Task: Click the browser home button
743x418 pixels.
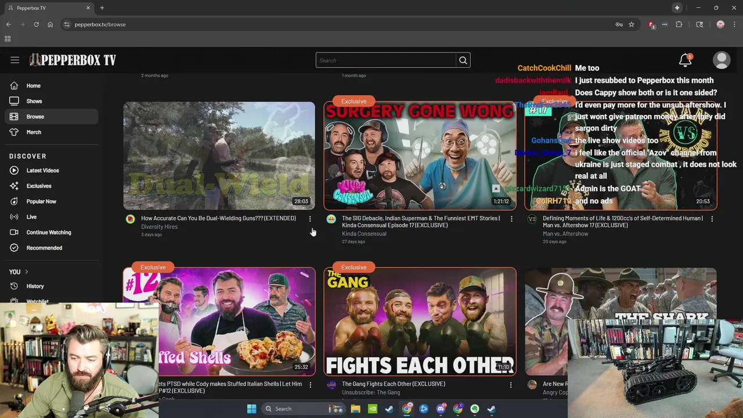Action: pyautogui.click(x=50, y=24)
